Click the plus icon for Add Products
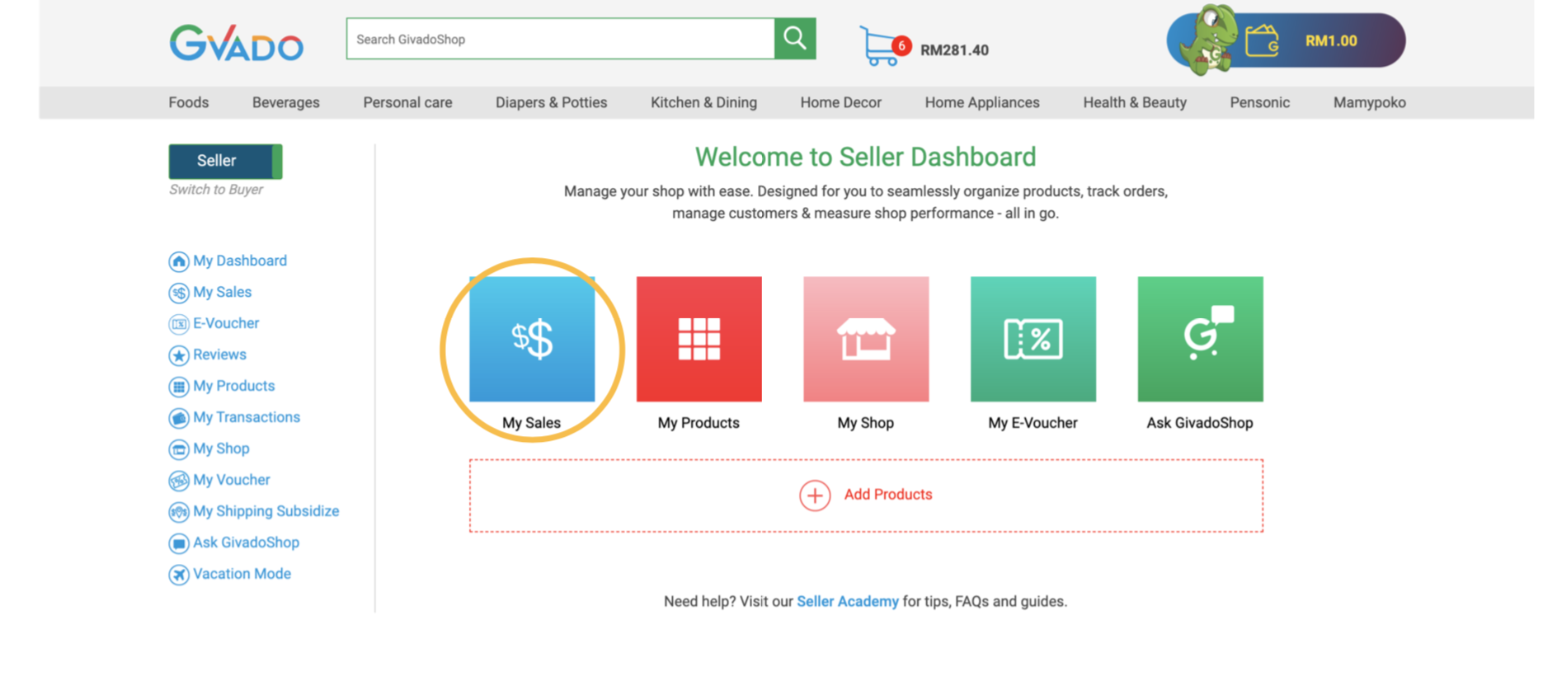Image resolution: width=1557 pixels, height=681 pixels. tap(815, 495)
